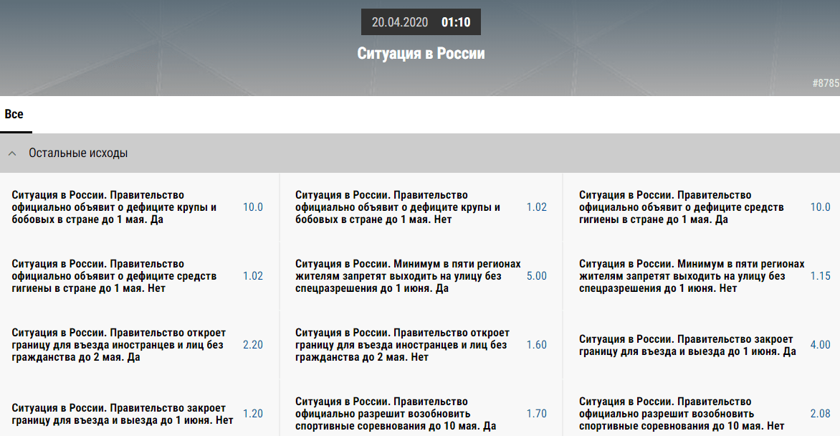Select odds 5.00 for пяти регионах ban "Да"
Screen dimensions: 840x436
coord(536,276)
